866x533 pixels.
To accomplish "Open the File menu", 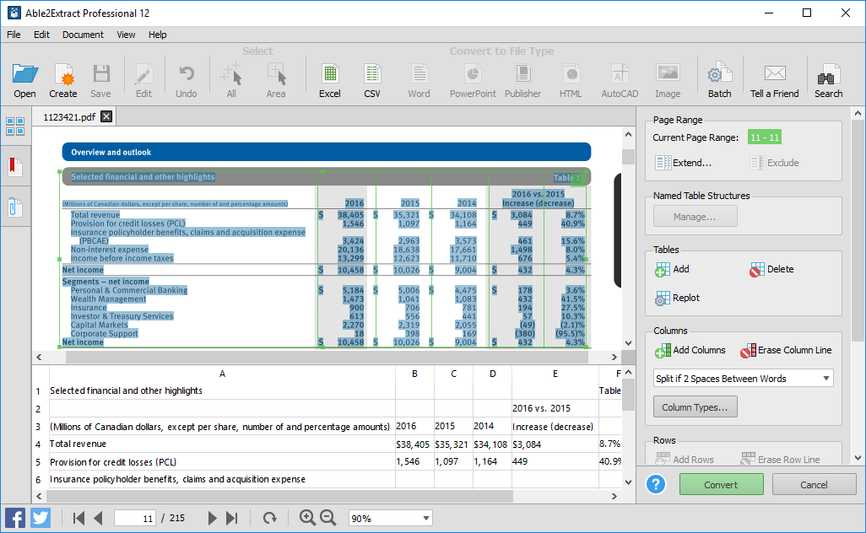I will [x=14, y=35].
